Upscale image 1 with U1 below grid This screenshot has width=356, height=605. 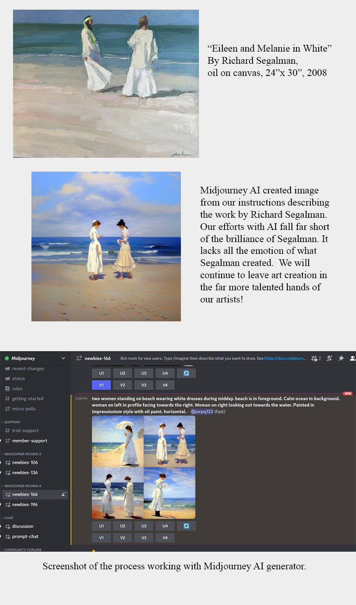click(x=101, y=526)
